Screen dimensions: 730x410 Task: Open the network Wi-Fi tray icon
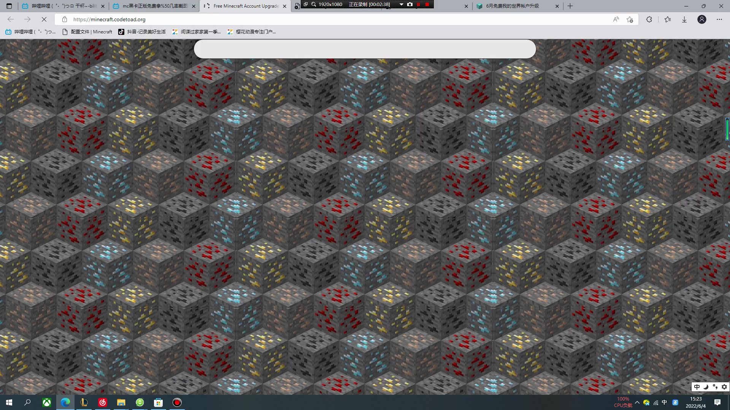pyautogui.click(x=656, y=402)
